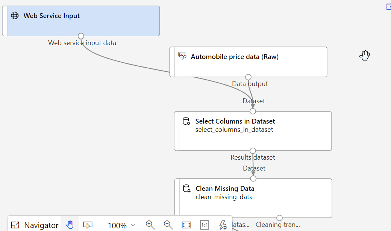
Task: Click the zoom out magnifier icon
Action: point(168,225)
